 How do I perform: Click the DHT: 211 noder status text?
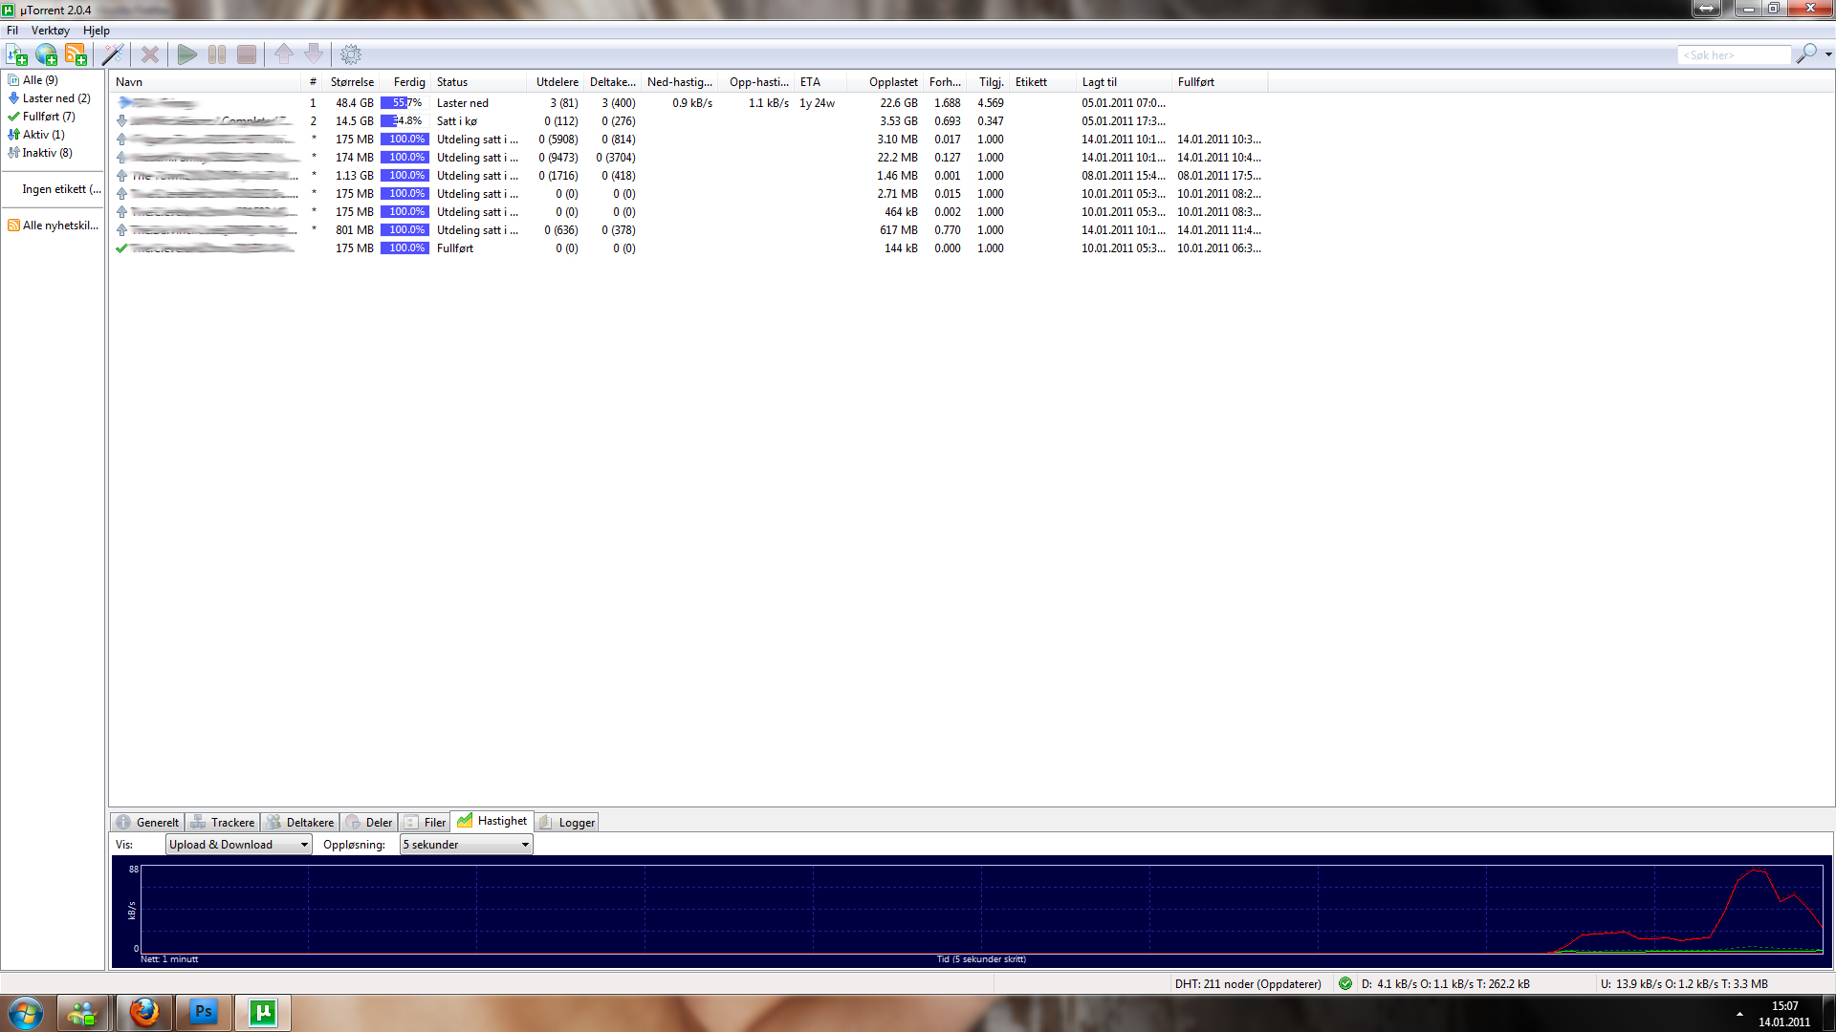coord(1248,984)
